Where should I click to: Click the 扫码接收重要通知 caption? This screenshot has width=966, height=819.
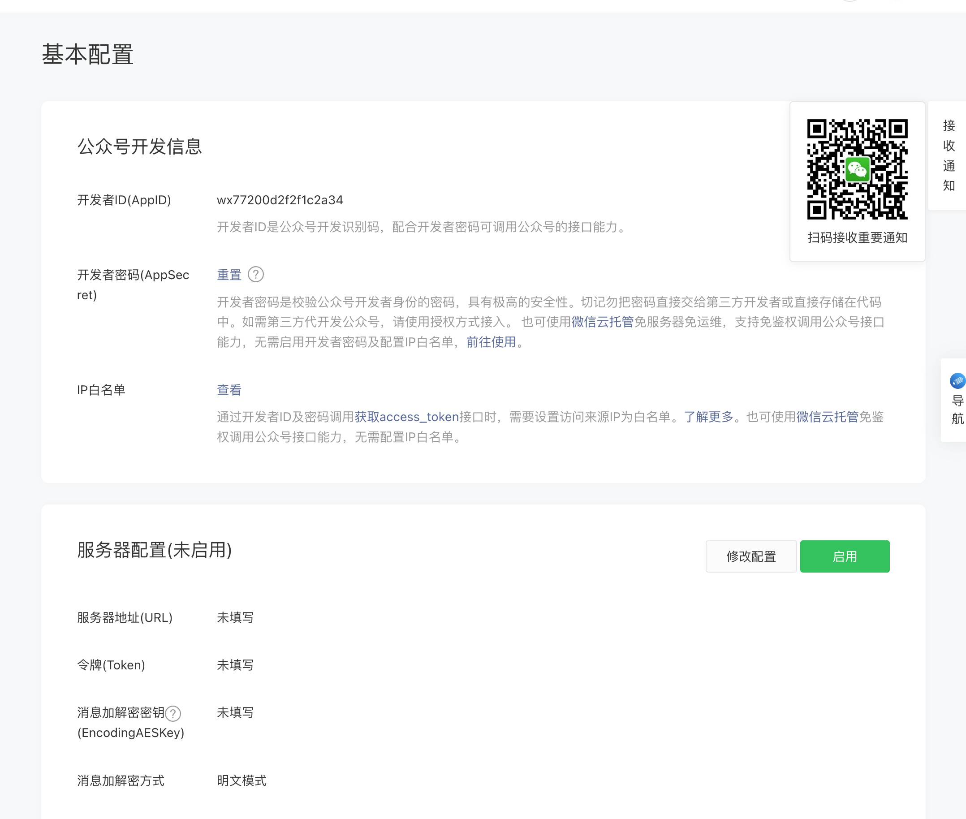(857, 238)
